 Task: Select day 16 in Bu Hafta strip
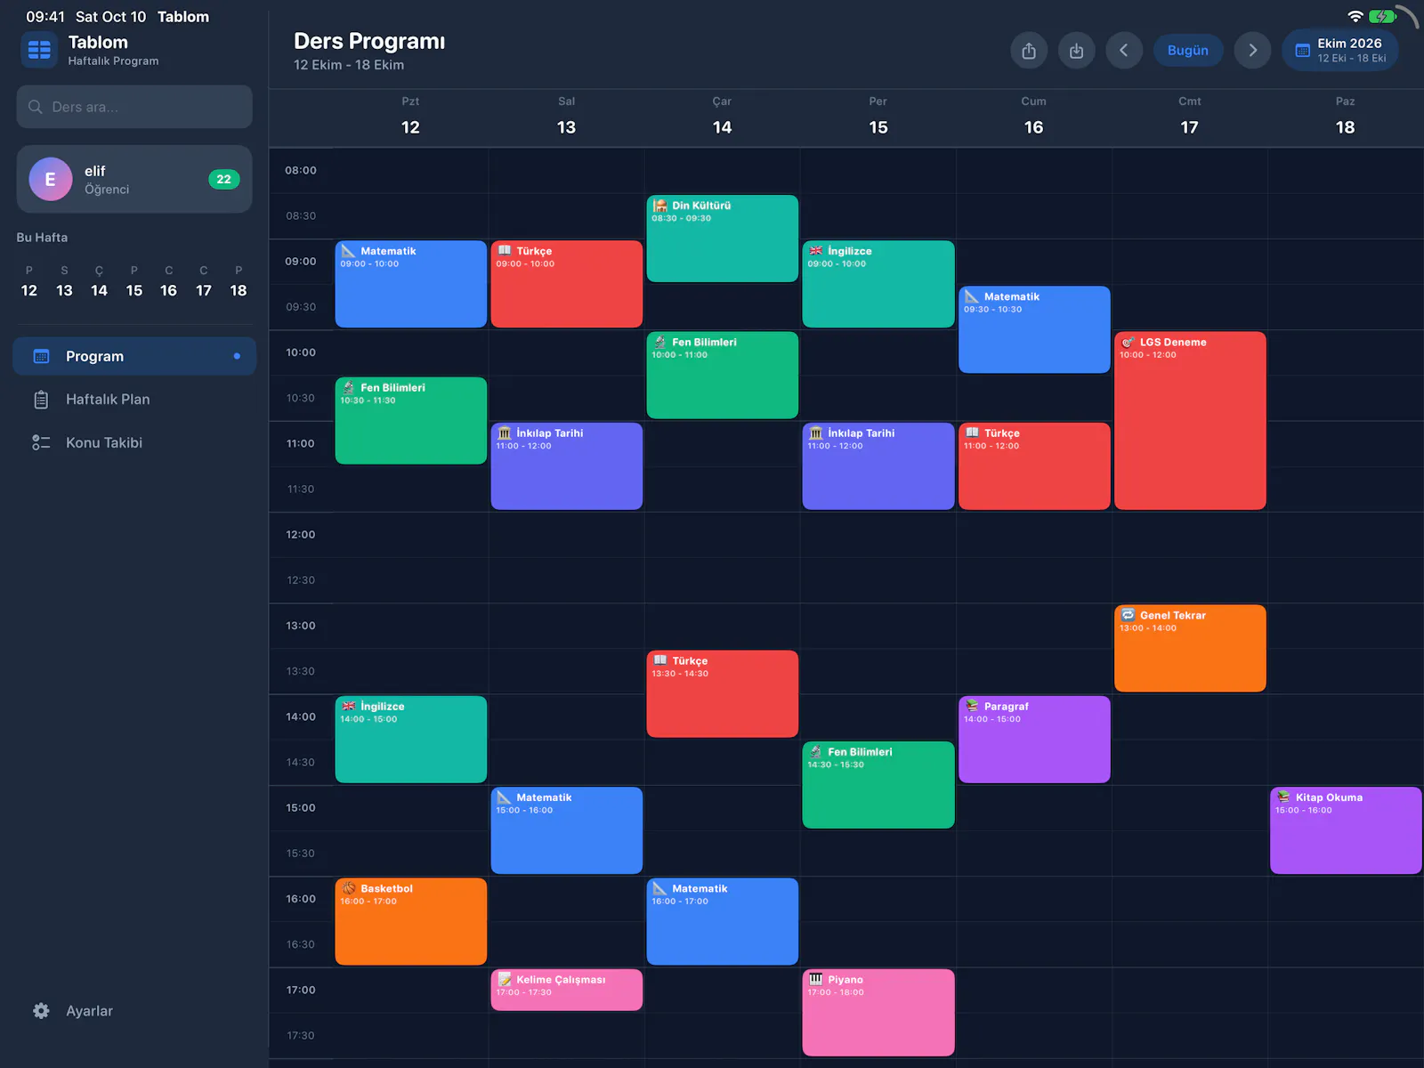tap(169, 281)
